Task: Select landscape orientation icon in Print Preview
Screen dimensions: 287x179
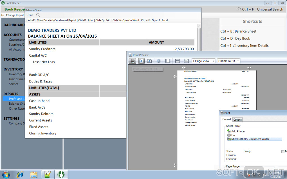Action: point(149,61)
